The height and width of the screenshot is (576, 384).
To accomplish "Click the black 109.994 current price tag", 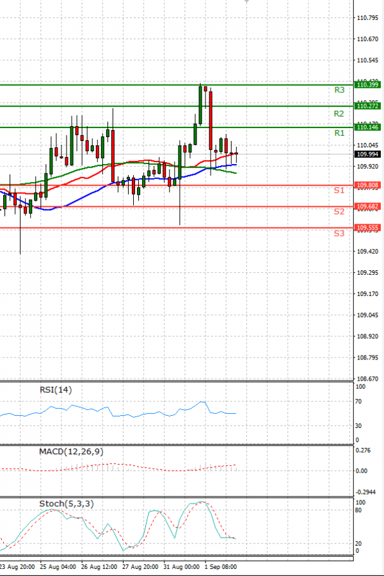I will pos(367,154).
